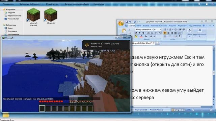
Task: Select Рабочий стол in the Explorer sidebar
Action: [13, 19]
